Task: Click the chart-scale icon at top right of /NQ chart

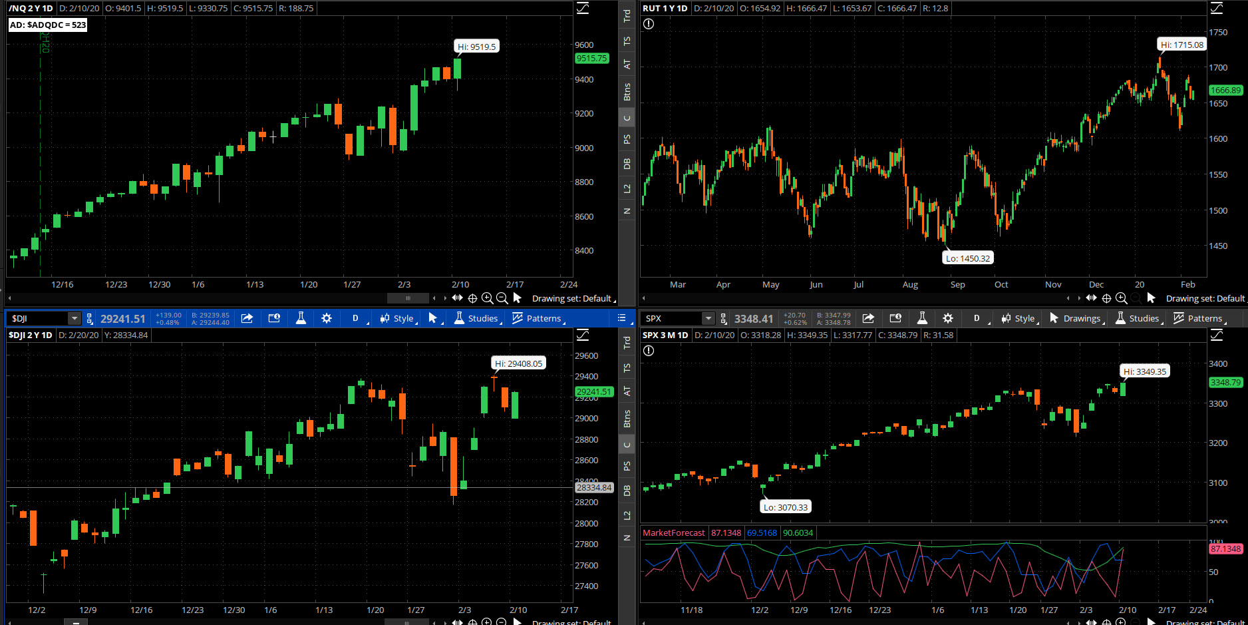Action: (x=583, y=8)
